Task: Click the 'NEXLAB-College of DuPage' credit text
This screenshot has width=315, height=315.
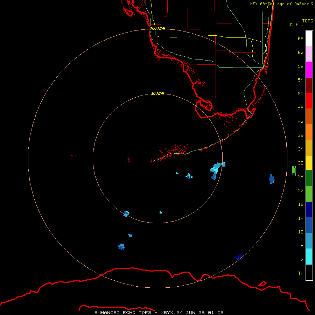Action: (x=280, y=4)
